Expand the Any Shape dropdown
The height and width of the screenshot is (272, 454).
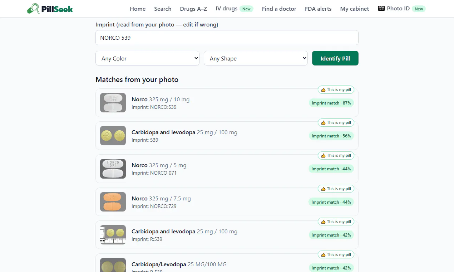(x=256, y=58)
